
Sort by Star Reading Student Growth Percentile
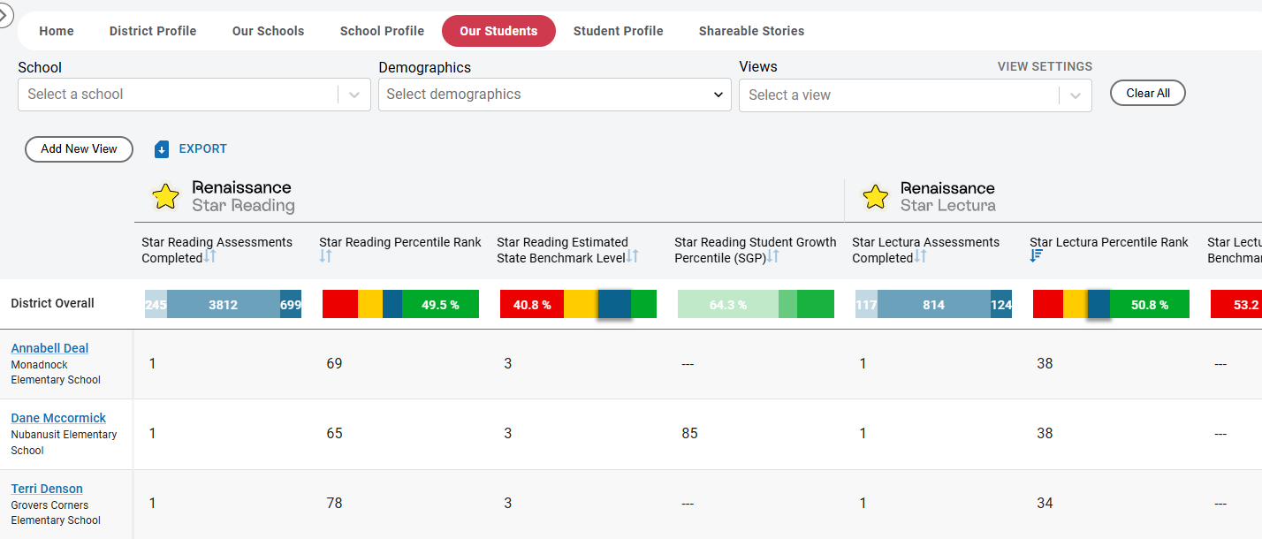772,256
